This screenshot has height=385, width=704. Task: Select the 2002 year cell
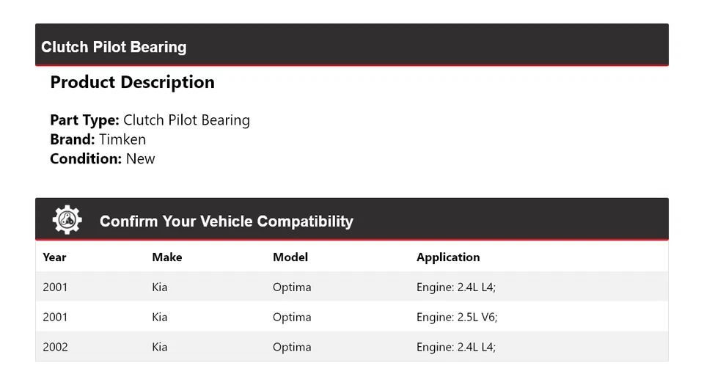pyautogui.click(x=55, y=347)
